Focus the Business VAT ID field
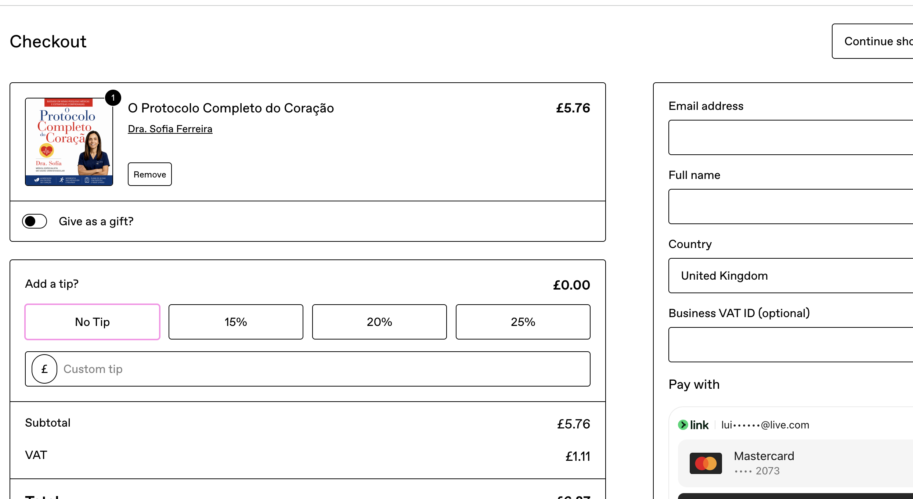The image size is (913, 499). [791, 345]
